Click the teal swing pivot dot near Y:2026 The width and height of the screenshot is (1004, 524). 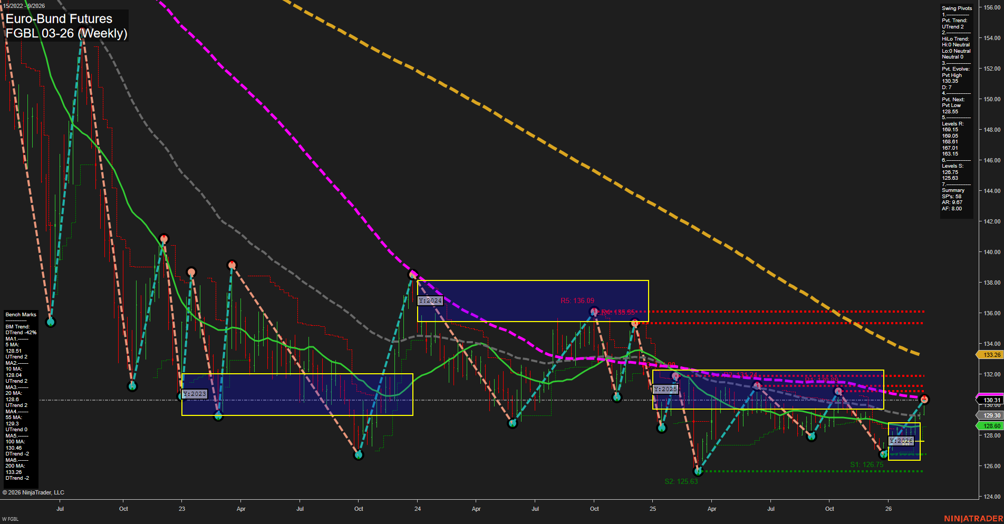[883, 453]
